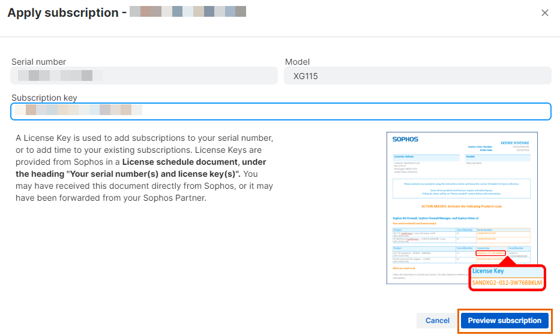Click the bold License schedule document text
This screenshot has width=560, height=335.
click(x=194, y=162)
